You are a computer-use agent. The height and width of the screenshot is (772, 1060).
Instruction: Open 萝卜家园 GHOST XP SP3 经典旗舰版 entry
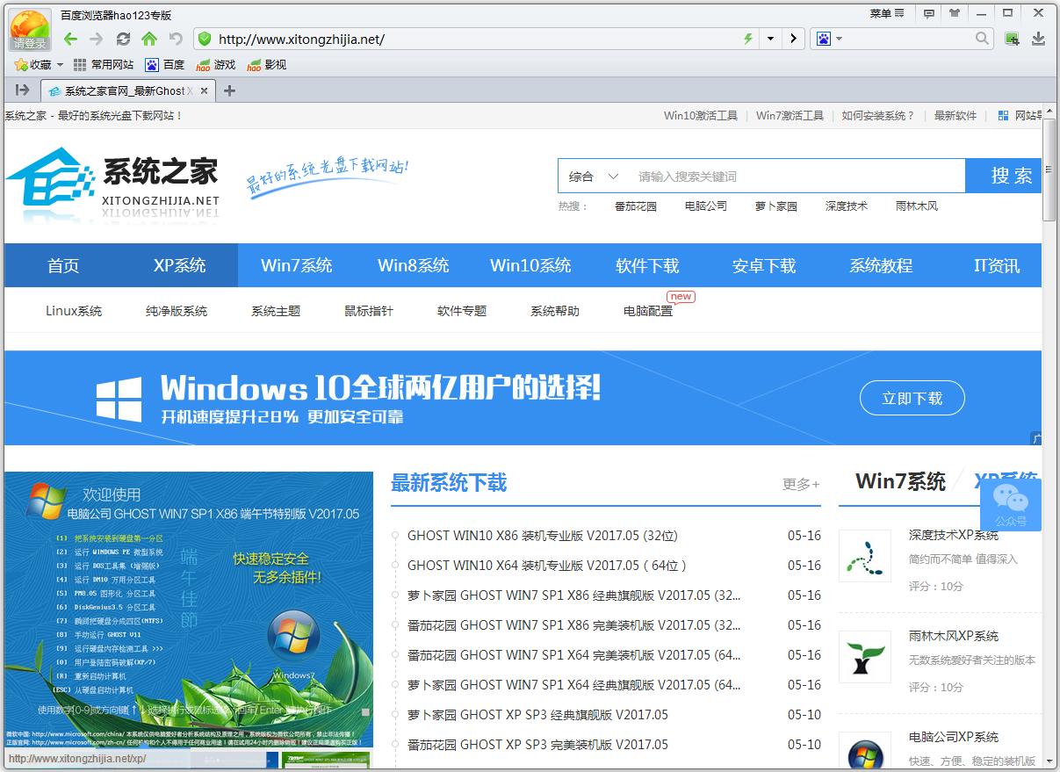[537, 715]
